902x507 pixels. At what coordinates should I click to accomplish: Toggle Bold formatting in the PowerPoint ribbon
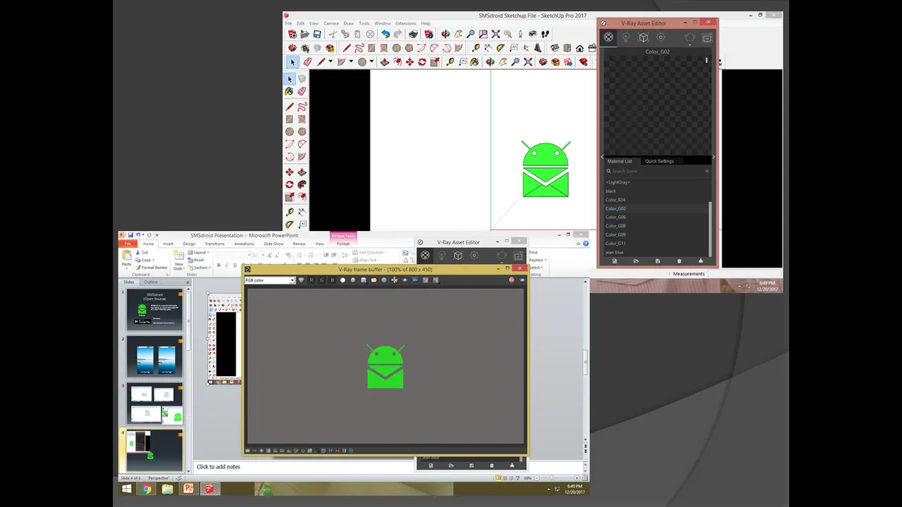pos(218,265)
